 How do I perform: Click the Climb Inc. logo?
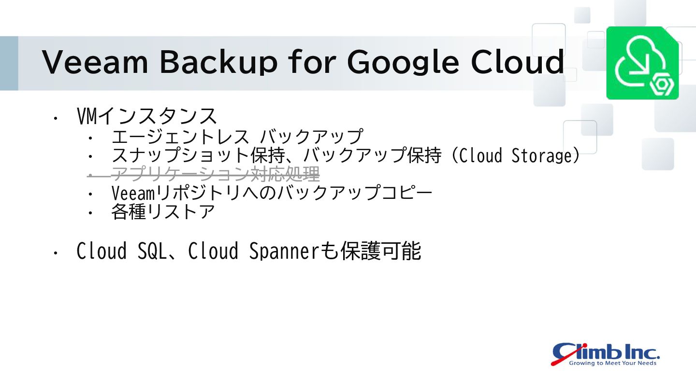pos(606,354)
